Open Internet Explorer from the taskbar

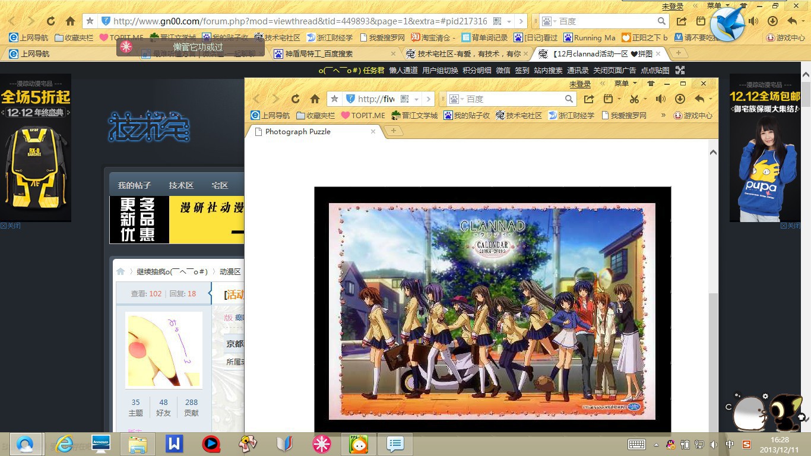64,444
